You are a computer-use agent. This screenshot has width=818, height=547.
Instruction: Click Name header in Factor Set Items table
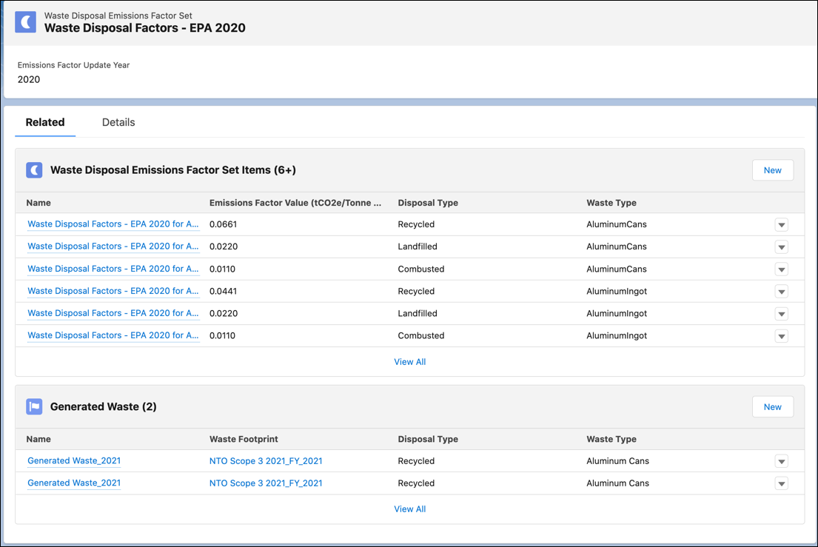[38, 203]
